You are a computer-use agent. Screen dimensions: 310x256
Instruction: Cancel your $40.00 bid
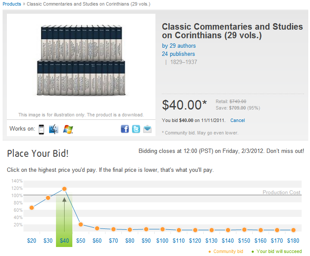click(237, 120)
